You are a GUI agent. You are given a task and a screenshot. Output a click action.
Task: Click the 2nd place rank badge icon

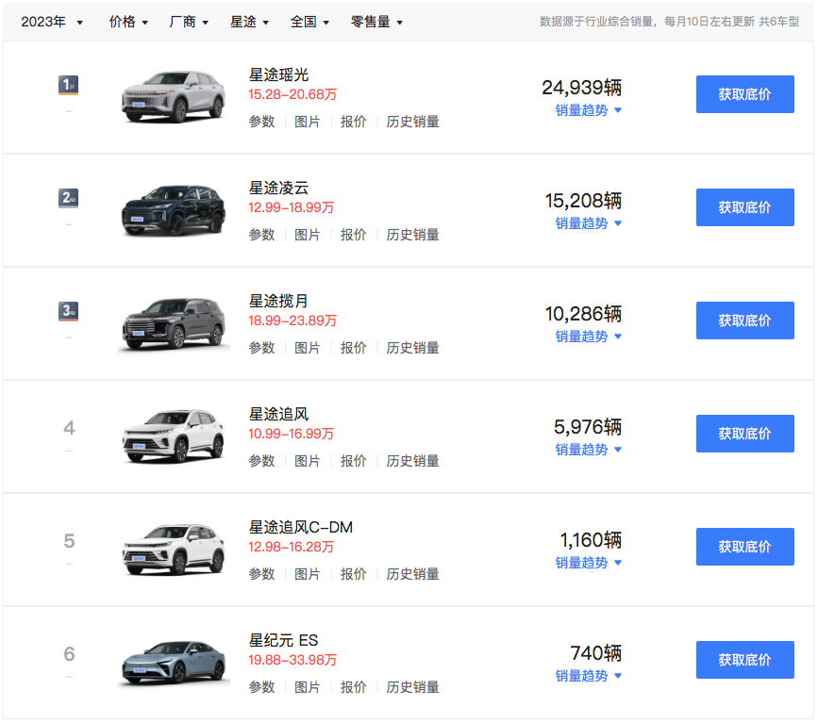[x=68, y=199]
